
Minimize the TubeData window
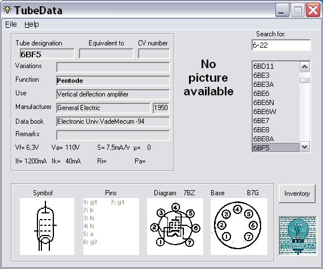click(282, 10)
